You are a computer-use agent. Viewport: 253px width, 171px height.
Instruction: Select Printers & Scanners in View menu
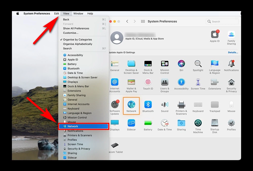coord(83,135)
